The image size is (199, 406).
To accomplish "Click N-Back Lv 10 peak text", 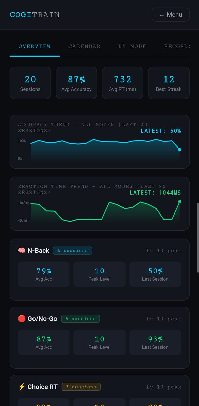I will tap(163, 251).
